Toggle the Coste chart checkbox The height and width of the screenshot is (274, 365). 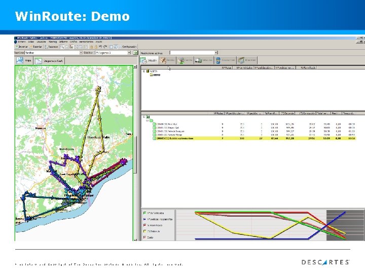(x=145, y=237)
